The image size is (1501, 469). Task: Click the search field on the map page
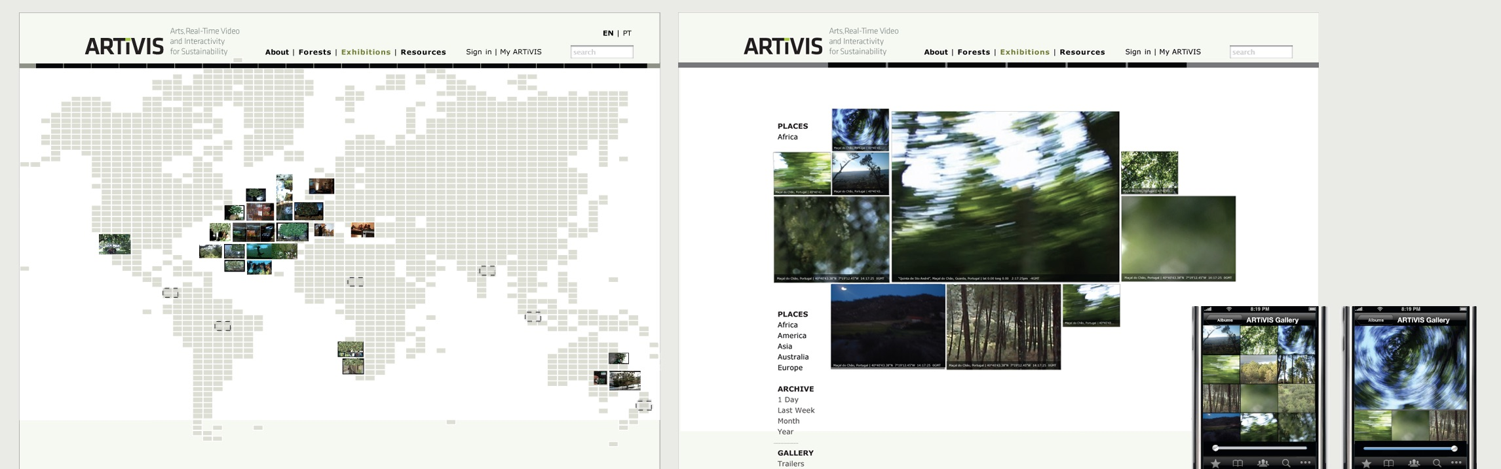pos(601,52)
